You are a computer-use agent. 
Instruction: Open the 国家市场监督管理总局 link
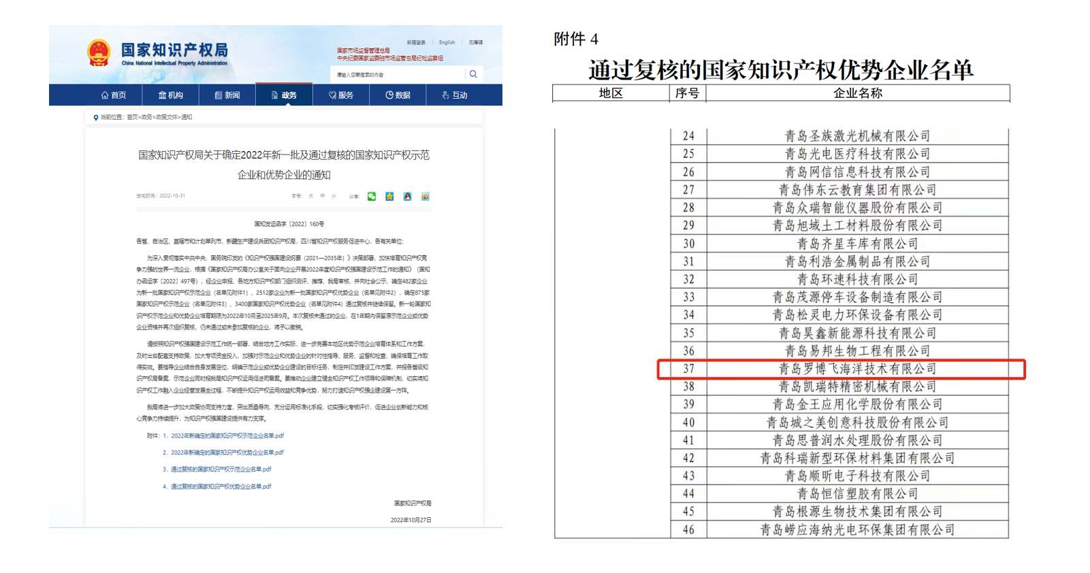(x=364, y=50)
